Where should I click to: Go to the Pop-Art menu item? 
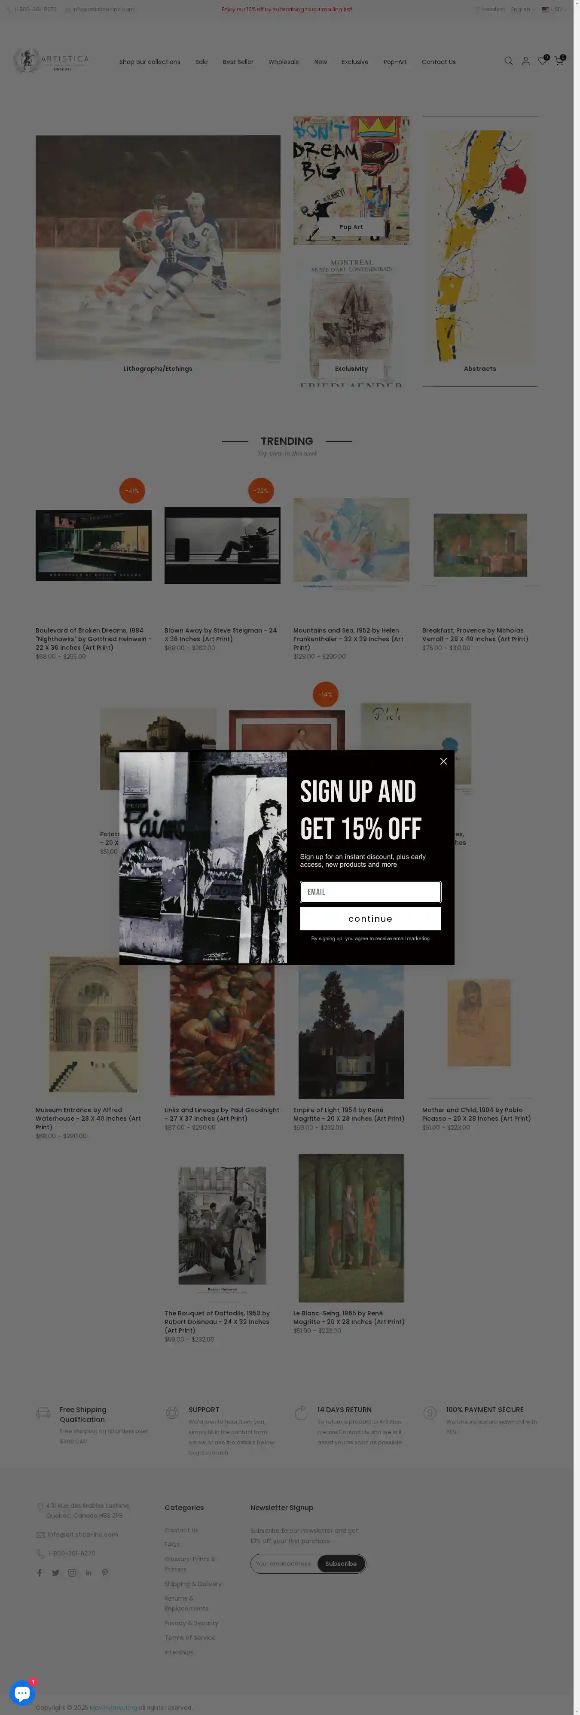click(395, 62)
